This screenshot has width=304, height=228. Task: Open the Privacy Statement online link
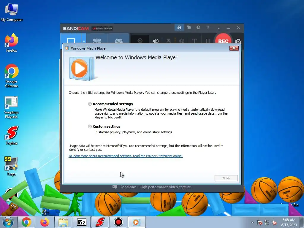[126, 156]
